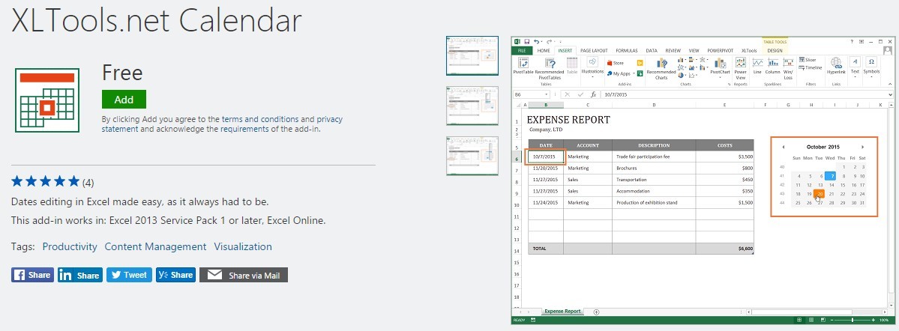The height and width of the screenshot is (331, 899).
Task: Switch to the HOME ribbon tab
Action: coord(544,50)
